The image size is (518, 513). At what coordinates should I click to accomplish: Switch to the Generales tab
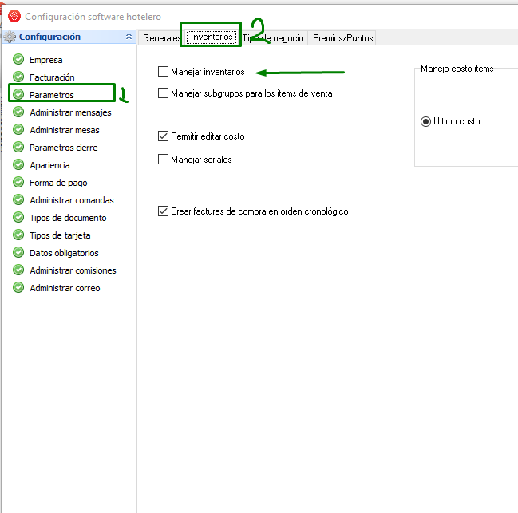[x=160, y=38]
